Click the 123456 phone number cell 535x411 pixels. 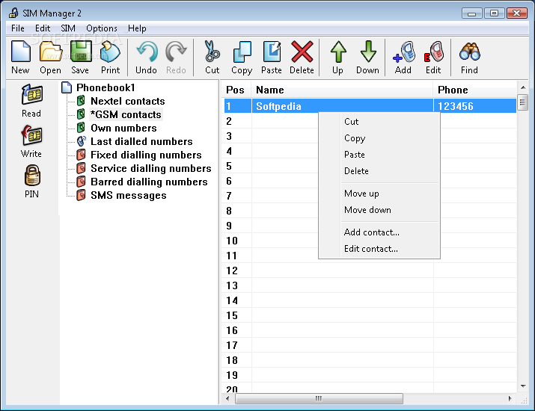[x=475, y=106]
